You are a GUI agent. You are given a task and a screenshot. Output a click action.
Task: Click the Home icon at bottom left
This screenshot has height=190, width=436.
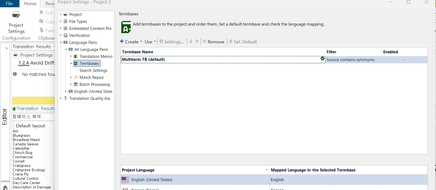coord(5,187)
